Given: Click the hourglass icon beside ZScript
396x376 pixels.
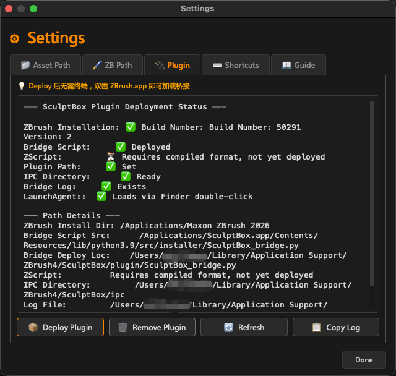Looking at the screenshot, I should click(111, 156).
